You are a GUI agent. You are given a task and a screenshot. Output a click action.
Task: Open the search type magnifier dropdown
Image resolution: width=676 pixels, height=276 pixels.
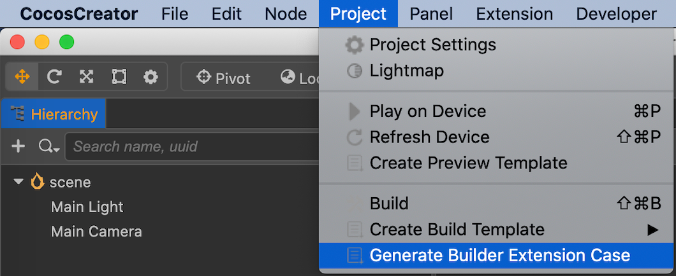pos(48,147)
